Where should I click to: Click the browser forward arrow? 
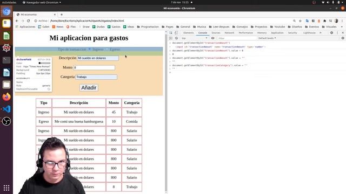(x=23, y=20)
